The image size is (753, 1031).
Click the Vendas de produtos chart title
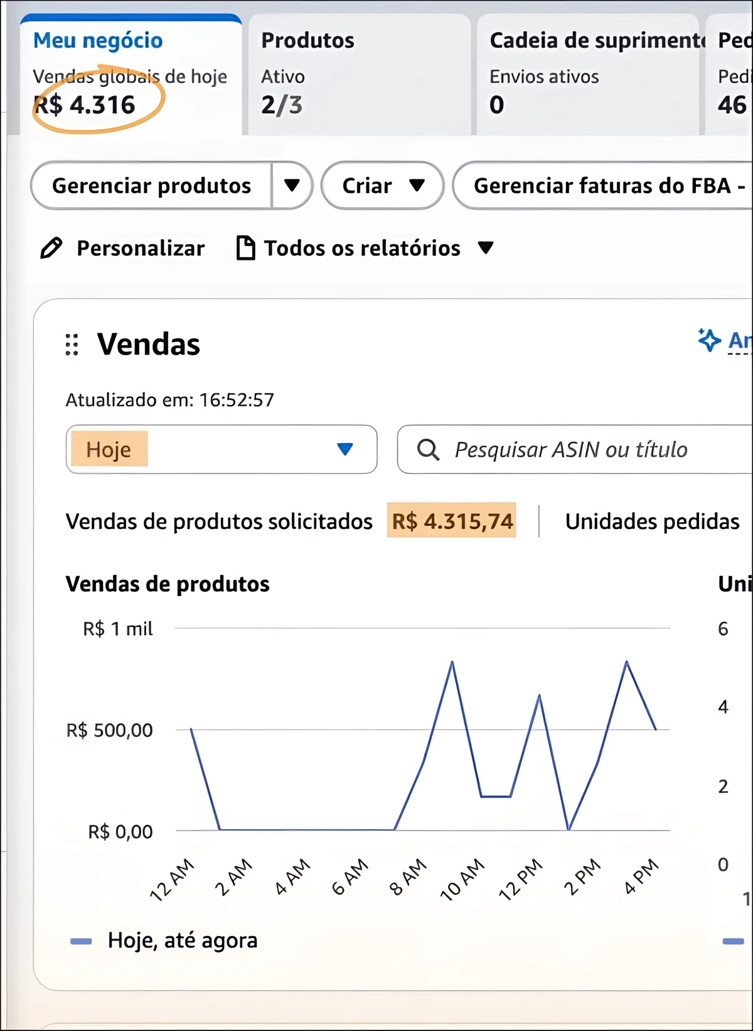[x=168, y=584]
